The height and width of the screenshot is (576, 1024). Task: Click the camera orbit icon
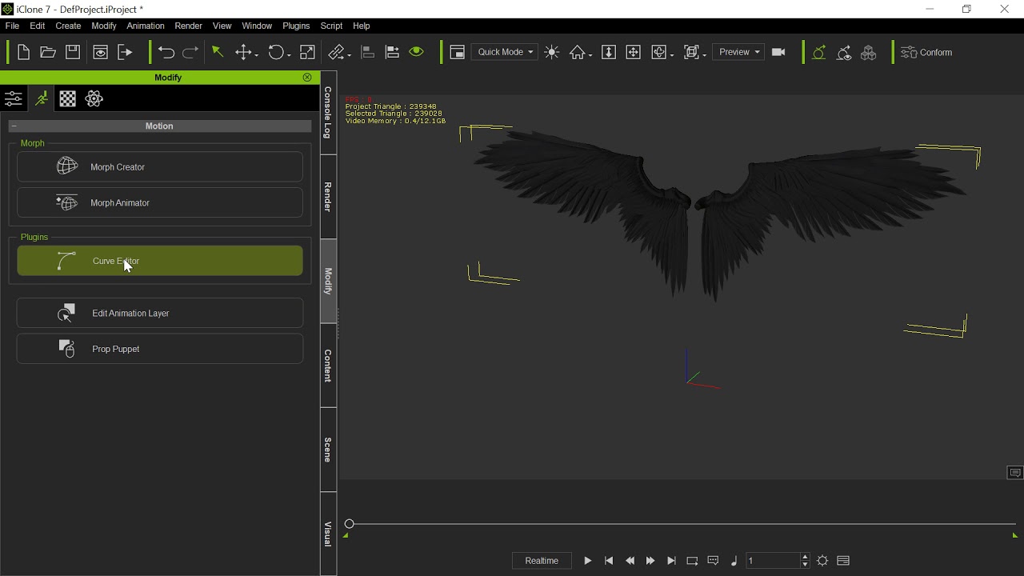(x=659, y=52)
